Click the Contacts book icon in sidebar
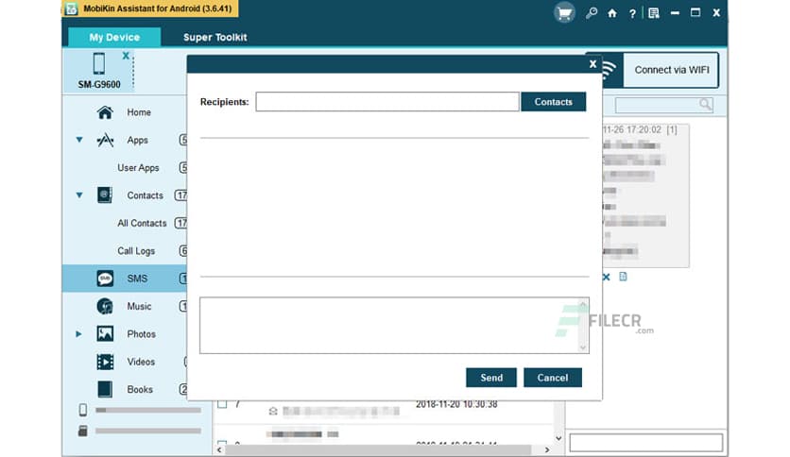The height and width of the screenshot is (457, 790). click(105, 195)
